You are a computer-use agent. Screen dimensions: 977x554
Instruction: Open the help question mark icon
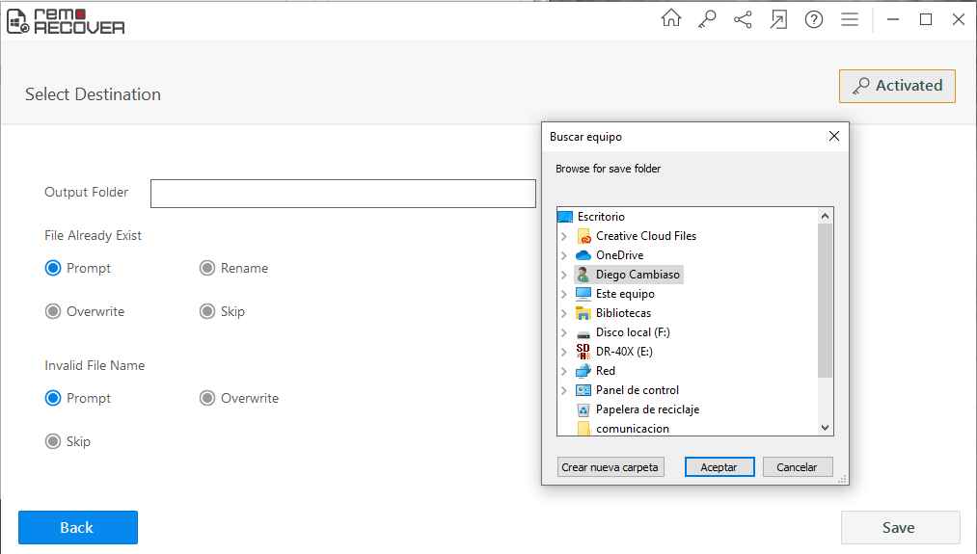[814, 19]
